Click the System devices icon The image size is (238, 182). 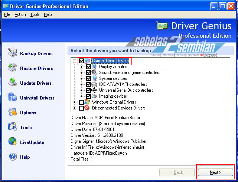(x=94, y=78)
